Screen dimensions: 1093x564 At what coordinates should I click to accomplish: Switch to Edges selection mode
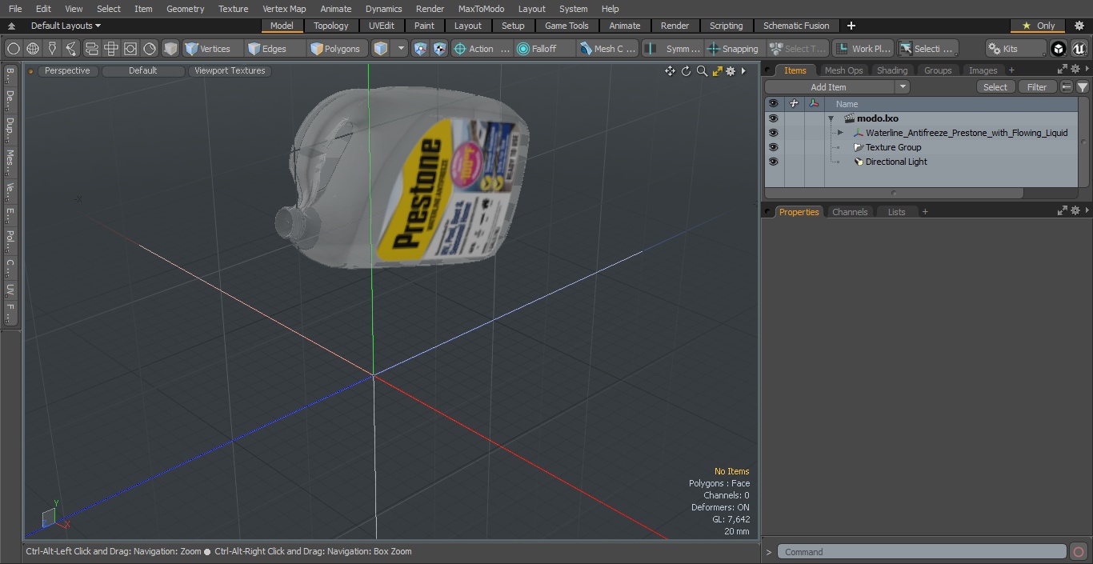[x=275, y=49]
